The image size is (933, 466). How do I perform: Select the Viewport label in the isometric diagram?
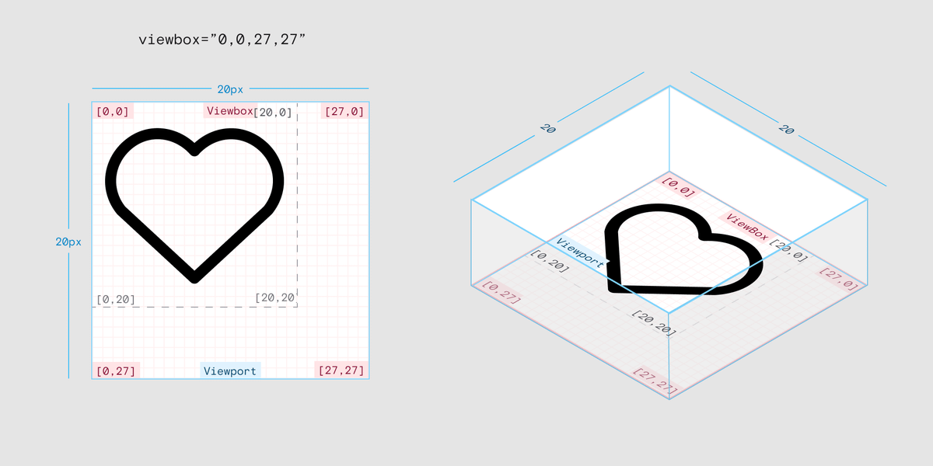[x=581, y=252]
